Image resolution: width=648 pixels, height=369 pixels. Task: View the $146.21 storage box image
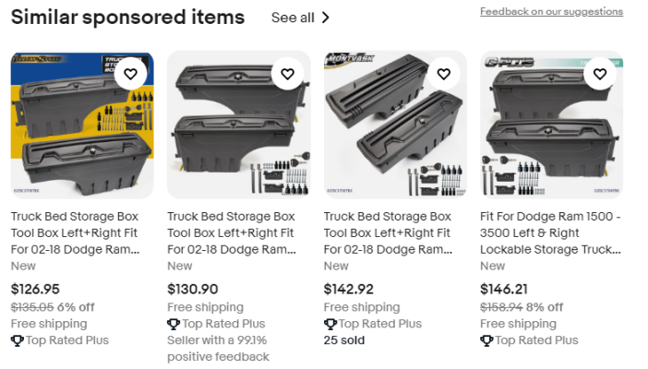[x=551, y=125]
